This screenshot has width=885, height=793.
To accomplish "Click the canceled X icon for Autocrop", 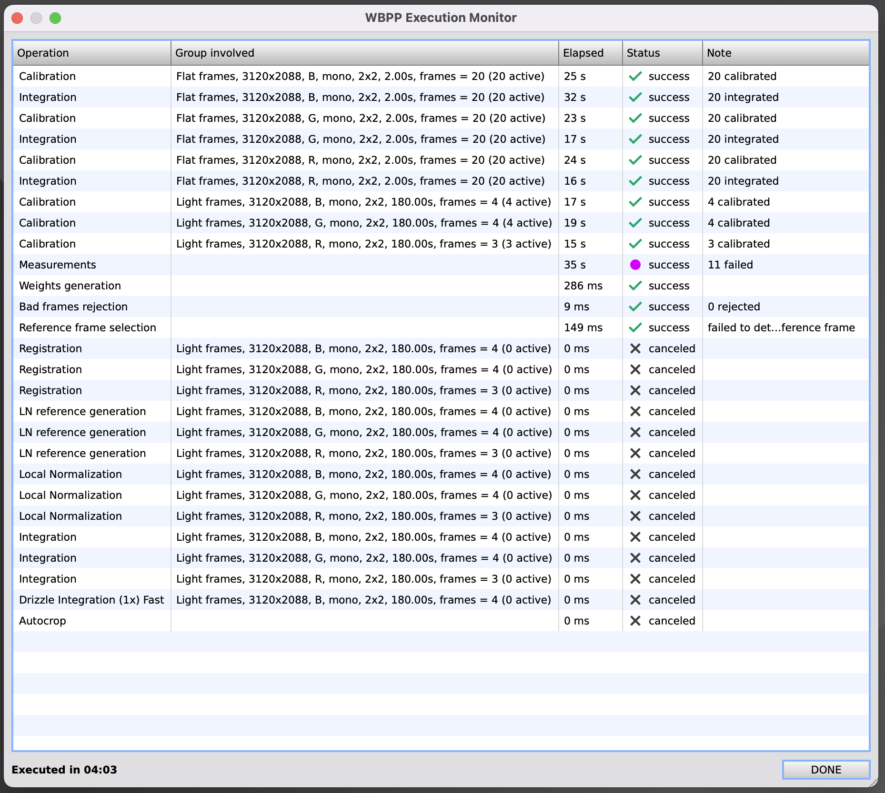I will [x=635, y=621].
